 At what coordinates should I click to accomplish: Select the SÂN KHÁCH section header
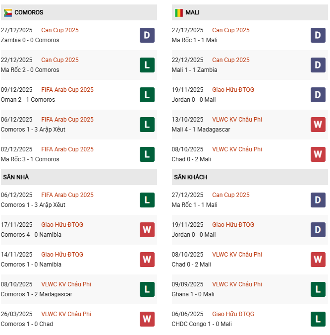tap(191, 177)
